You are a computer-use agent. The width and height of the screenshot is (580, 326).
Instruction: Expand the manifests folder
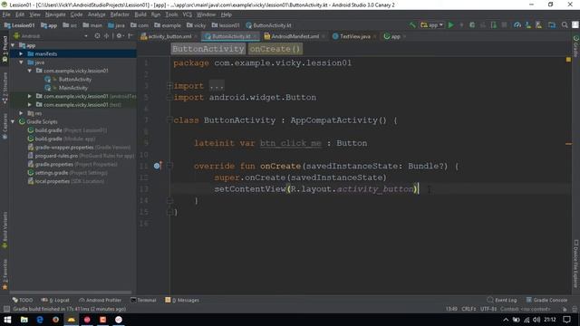(x=21, y=54)
